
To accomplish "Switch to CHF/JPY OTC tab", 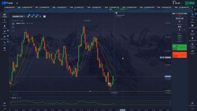I will (x=82, y=9).
